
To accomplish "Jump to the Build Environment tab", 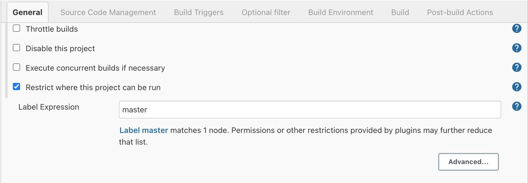I will click(341, 13).
